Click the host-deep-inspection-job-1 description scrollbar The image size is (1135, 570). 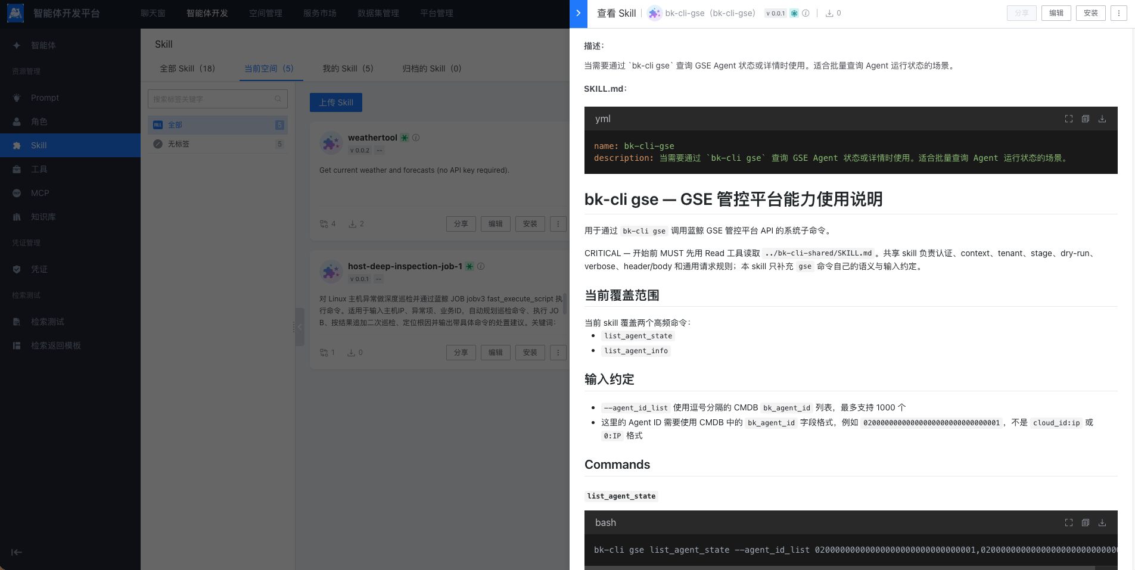pyautogui.click(x=564, y=304)
